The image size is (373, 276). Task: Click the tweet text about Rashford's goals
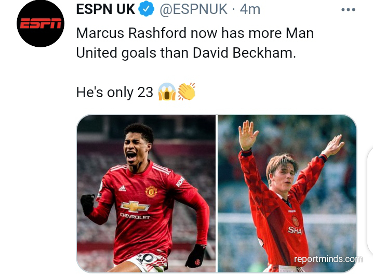click(195, 43)
